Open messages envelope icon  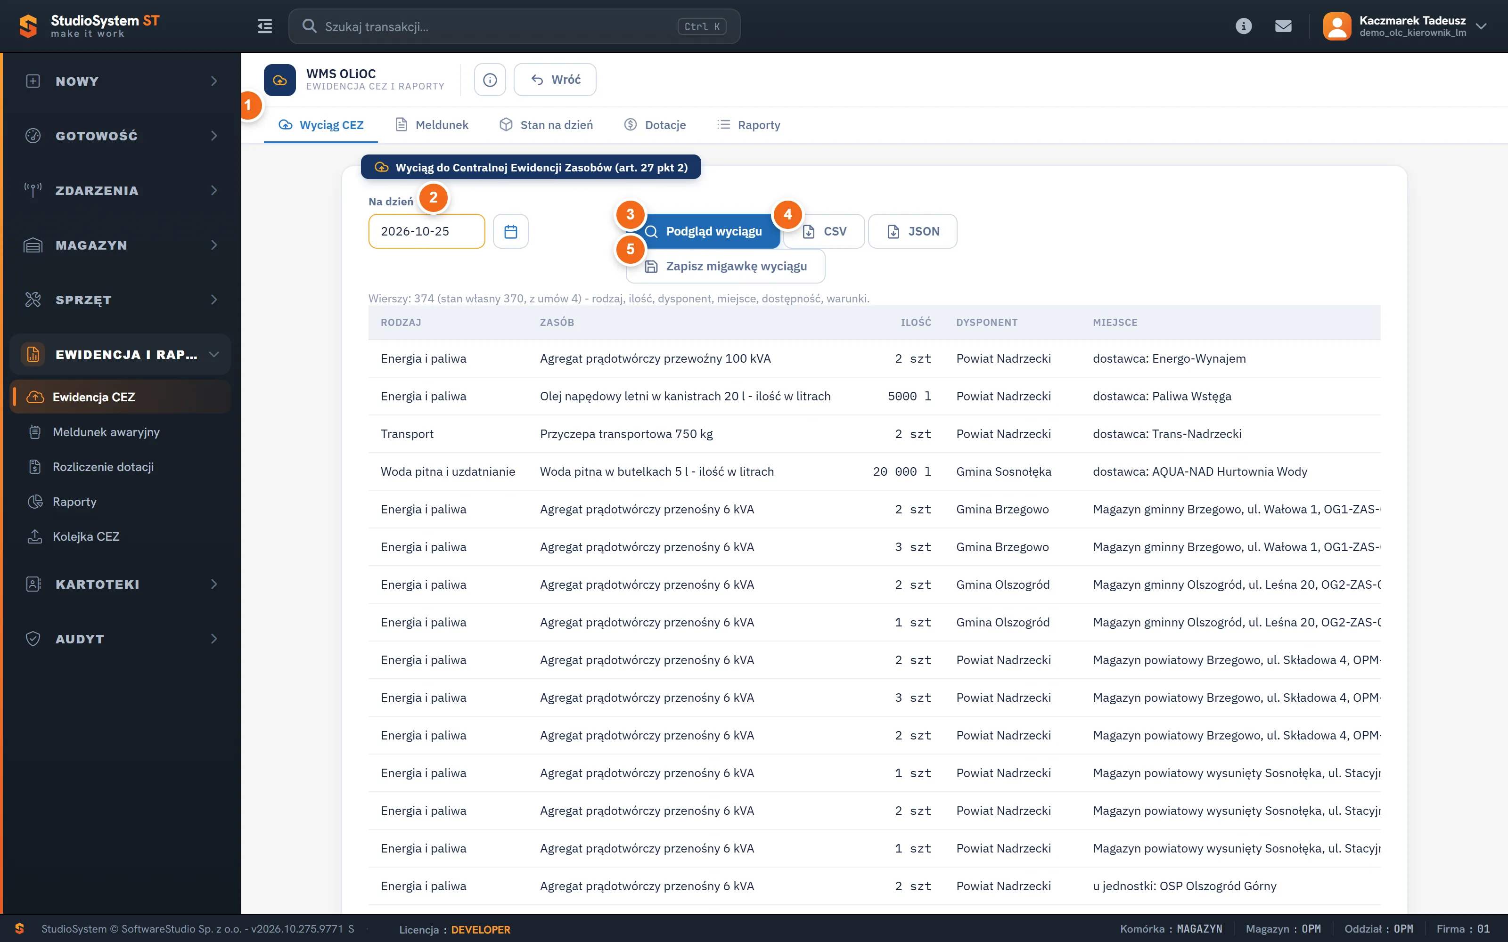pos(1283,26)
